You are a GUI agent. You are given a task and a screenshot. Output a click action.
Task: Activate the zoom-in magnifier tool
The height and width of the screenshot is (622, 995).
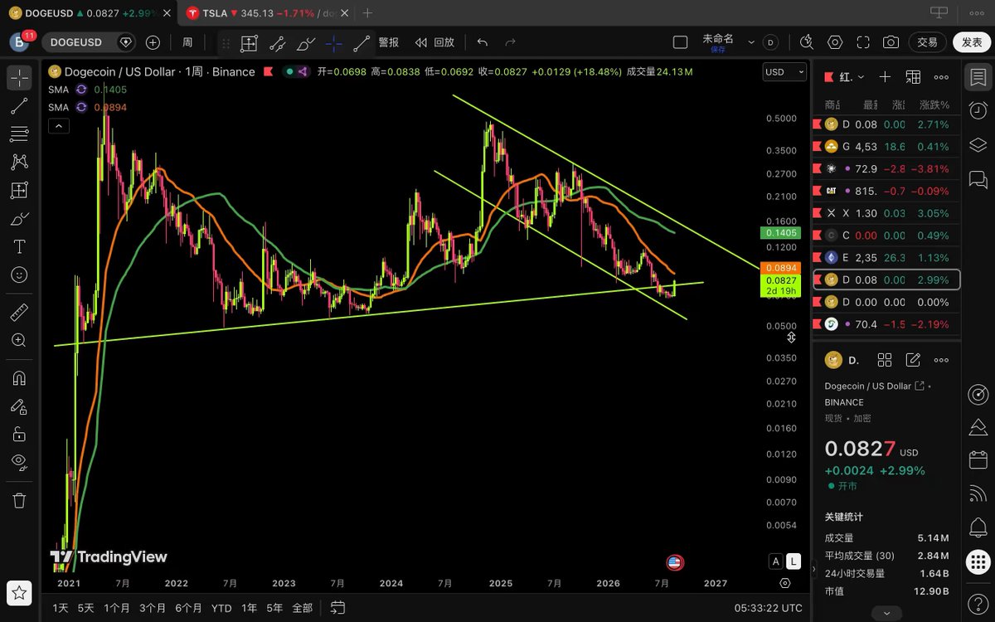tap(20, 340)
